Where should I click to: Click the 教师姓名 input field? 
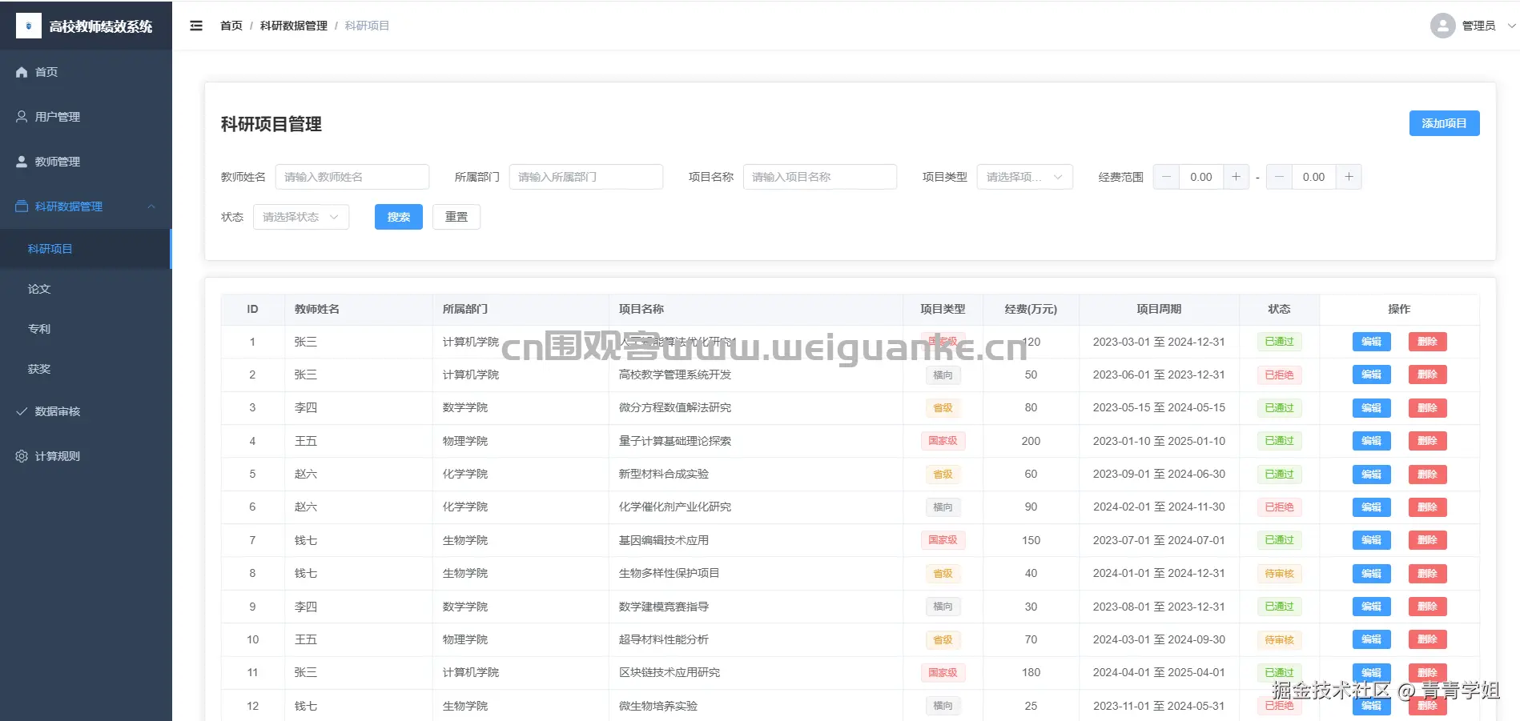click(x=352, y=177)
